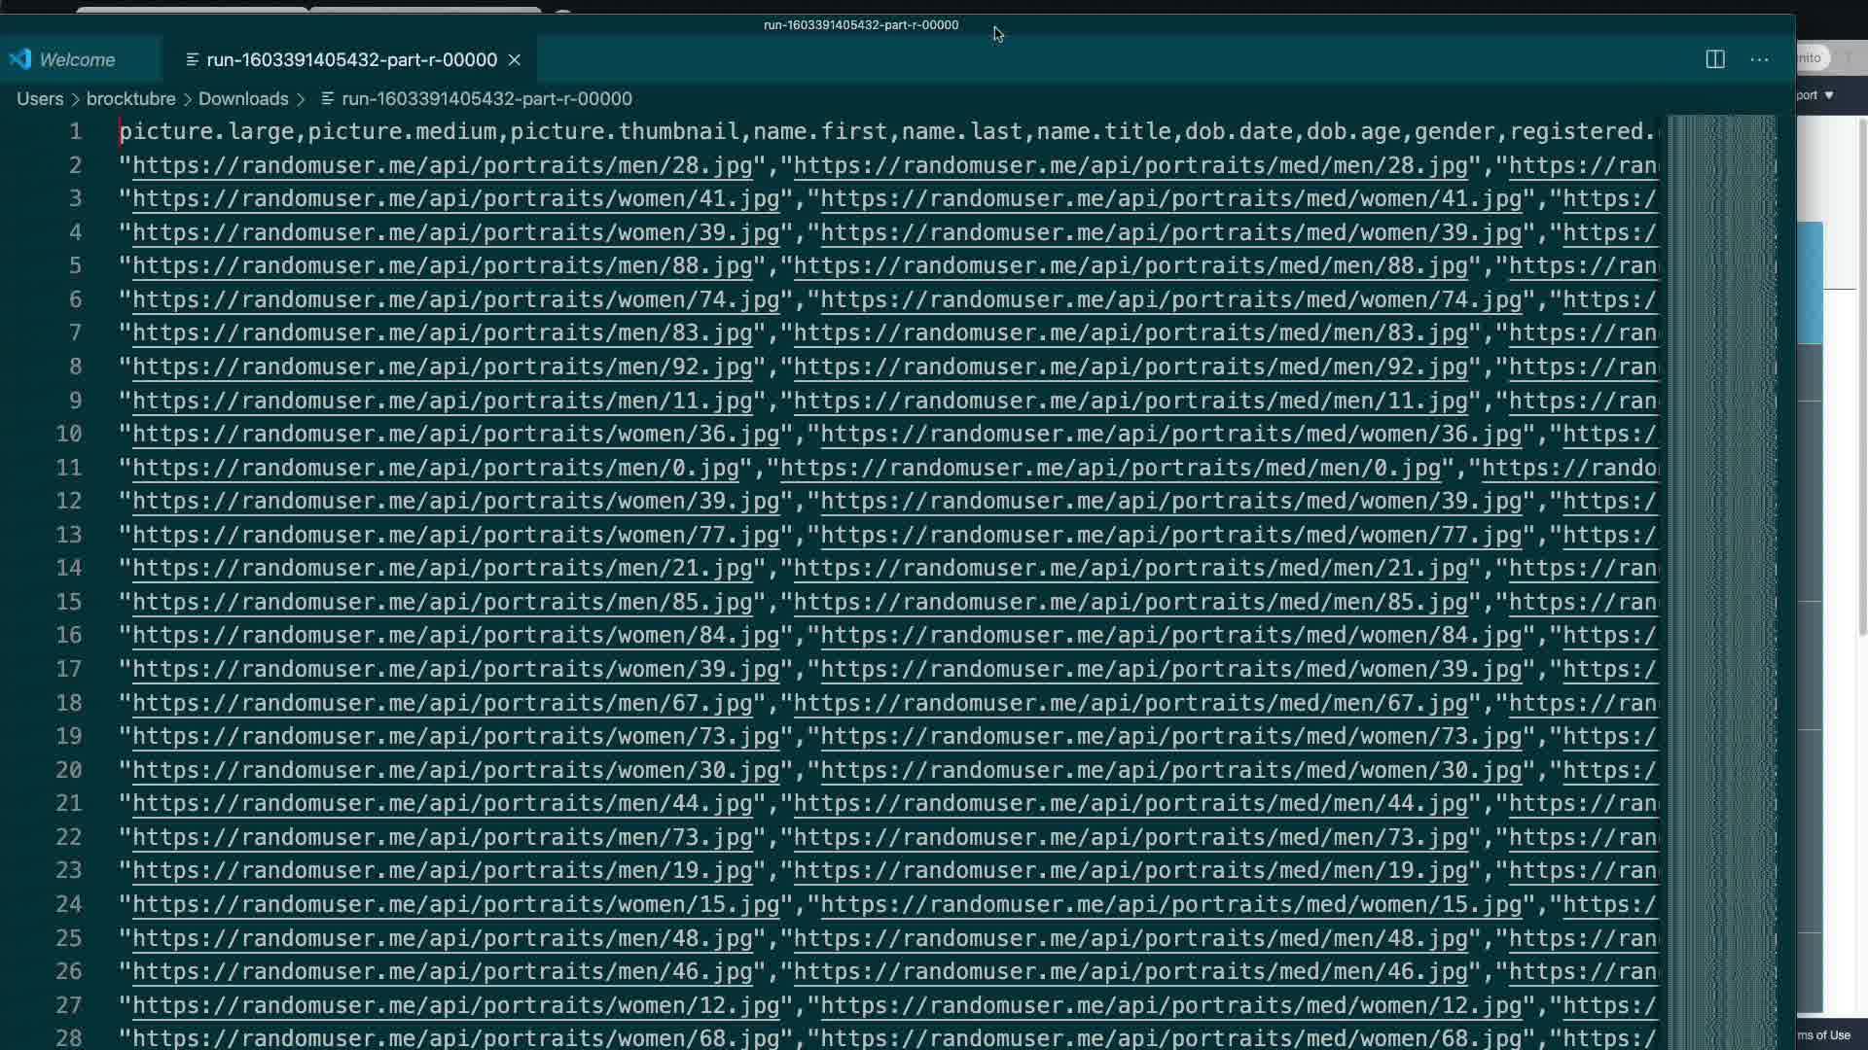The height and width of the screenshot is (1050, 1868).
Task: Select the run-1603391405432-part-r-00000 editor tab
Action: 351,59
